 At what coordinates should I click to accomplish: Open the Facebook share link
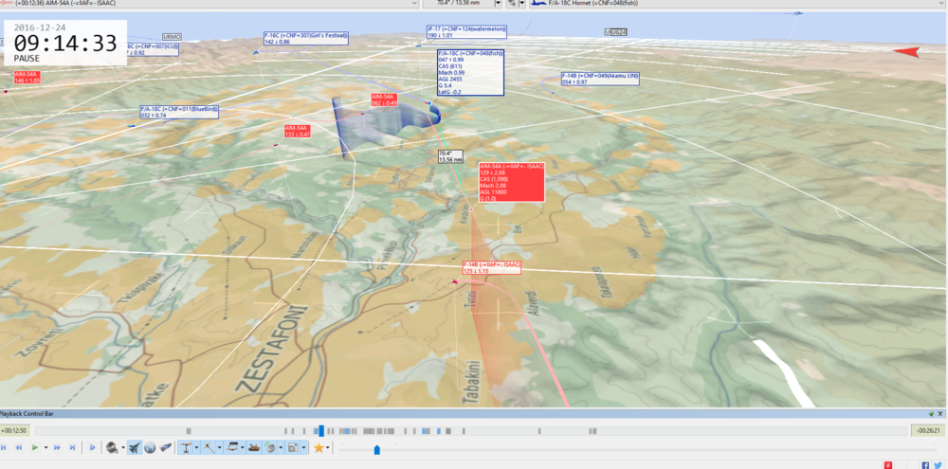pyautogui.click(x=925, y=465)
